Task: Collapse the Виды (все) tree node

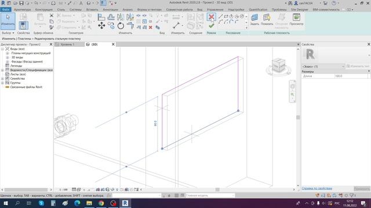Action: tap(2, 49)
